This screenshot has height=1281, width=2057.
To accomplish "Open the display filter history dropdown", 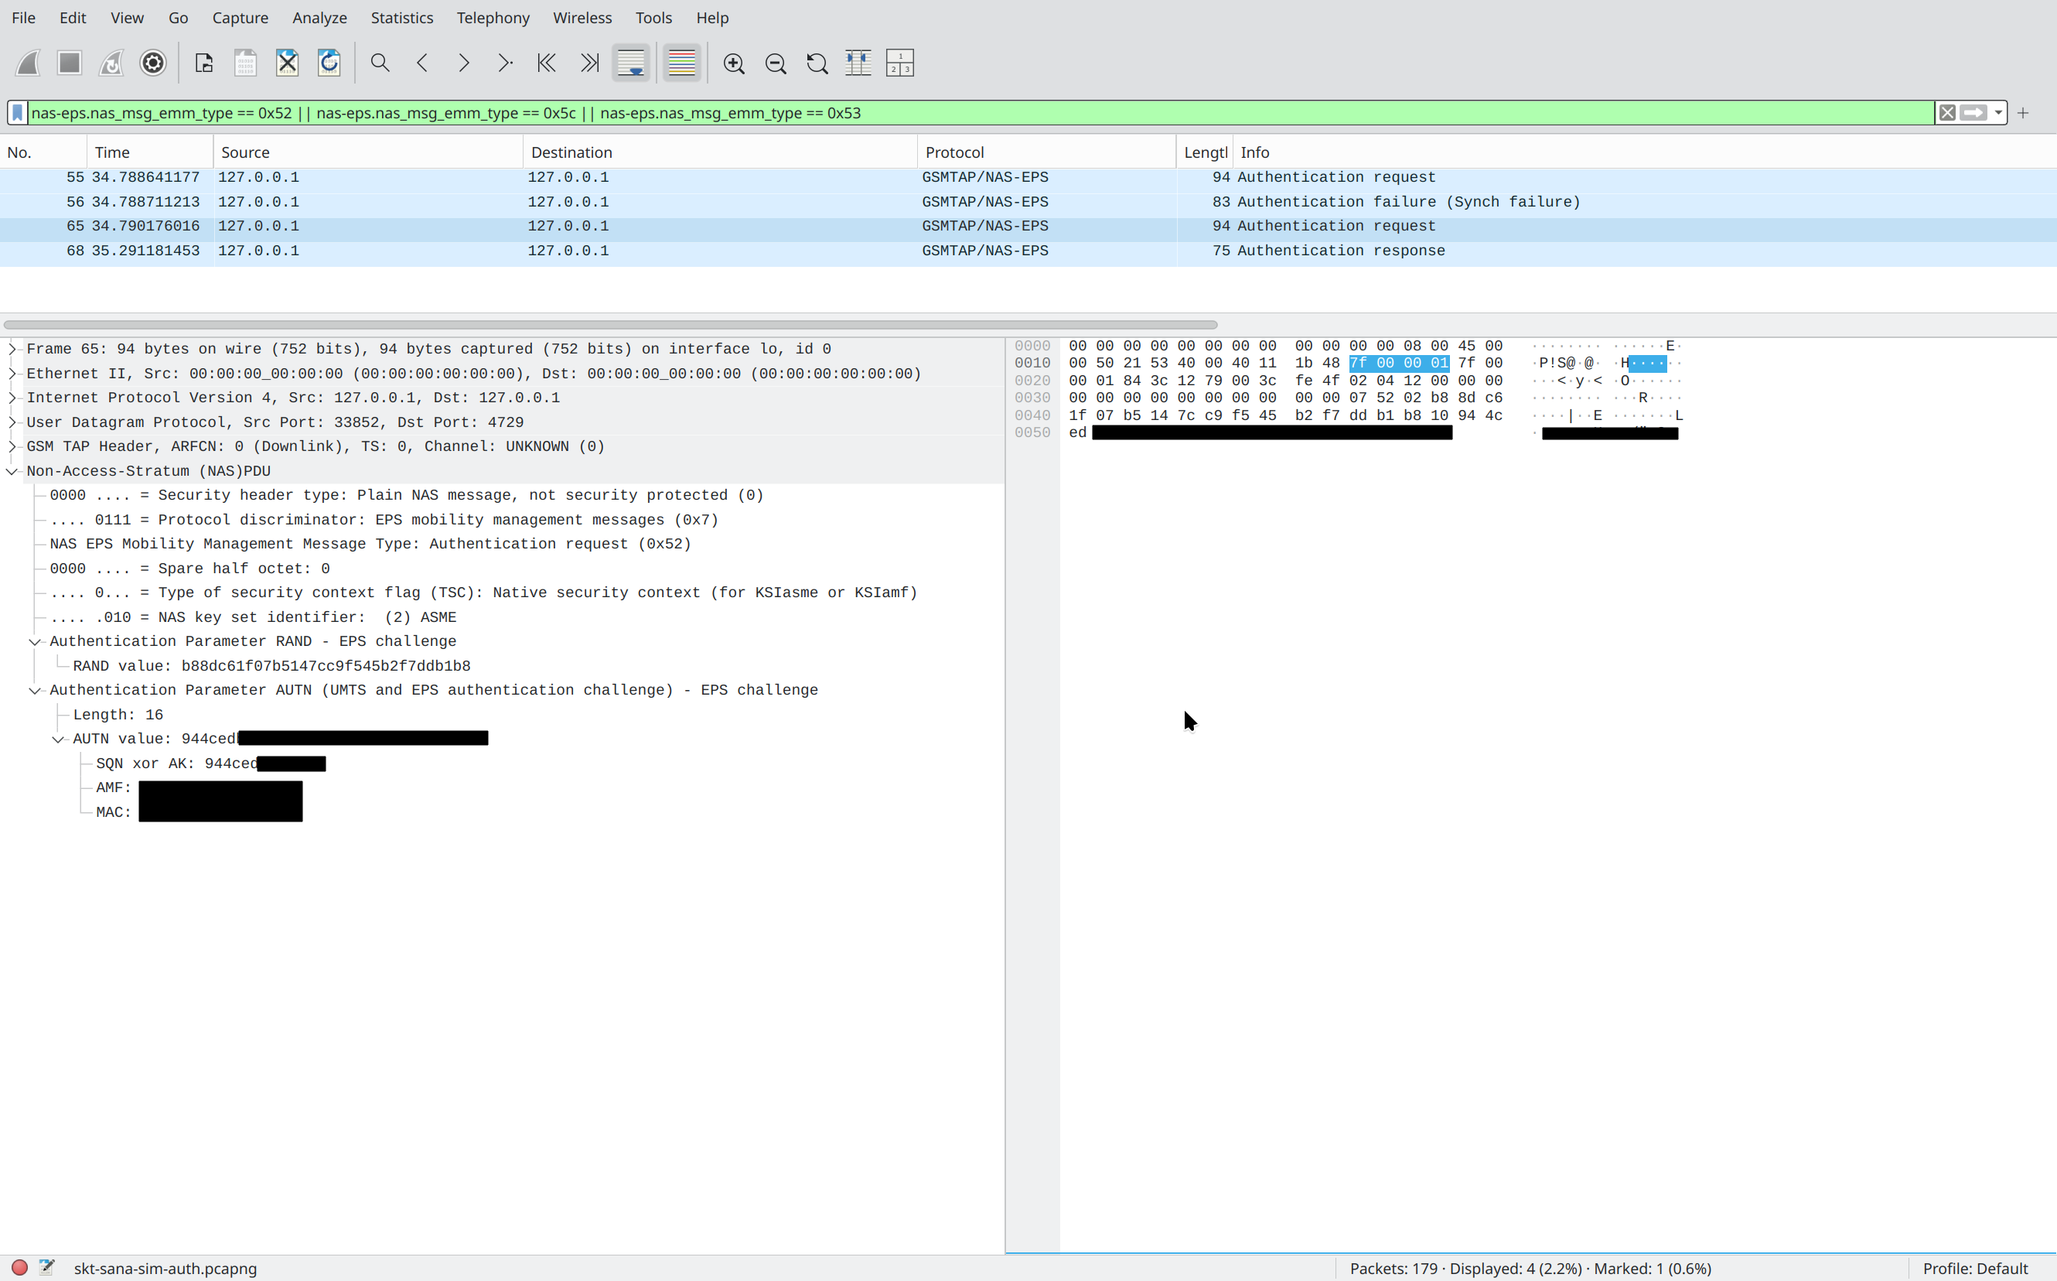I will pyautogui.click(x=1998, y=113).
